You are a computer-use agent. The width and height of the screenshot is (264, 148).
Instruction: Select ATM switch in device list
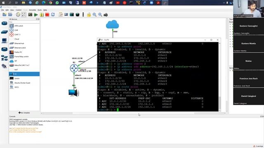point(24,26)
